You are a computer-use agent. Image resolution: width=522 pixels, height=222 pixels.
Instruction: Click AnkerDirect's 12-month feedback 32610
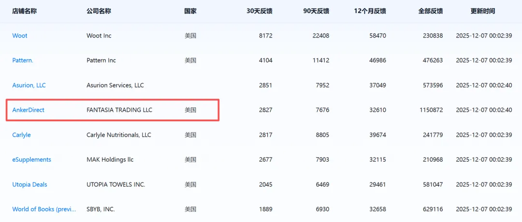378,110
